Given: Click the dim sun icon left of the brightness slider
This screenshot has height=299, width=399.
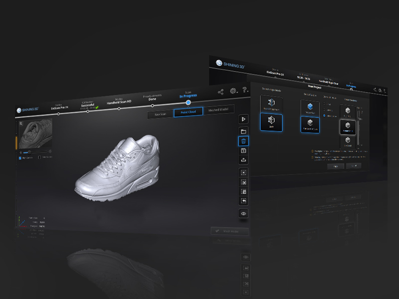Looking at the screenshot, I should coord(20,152).
